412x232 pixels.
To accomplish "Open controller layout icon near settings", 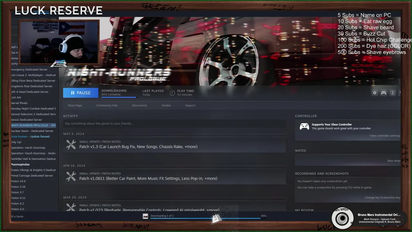I will 384,93.
